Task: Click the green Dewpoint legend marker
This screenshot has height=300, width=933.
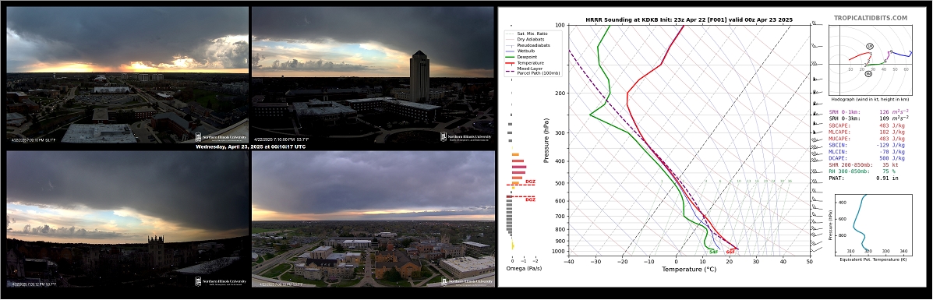Action: coord(510,57)
